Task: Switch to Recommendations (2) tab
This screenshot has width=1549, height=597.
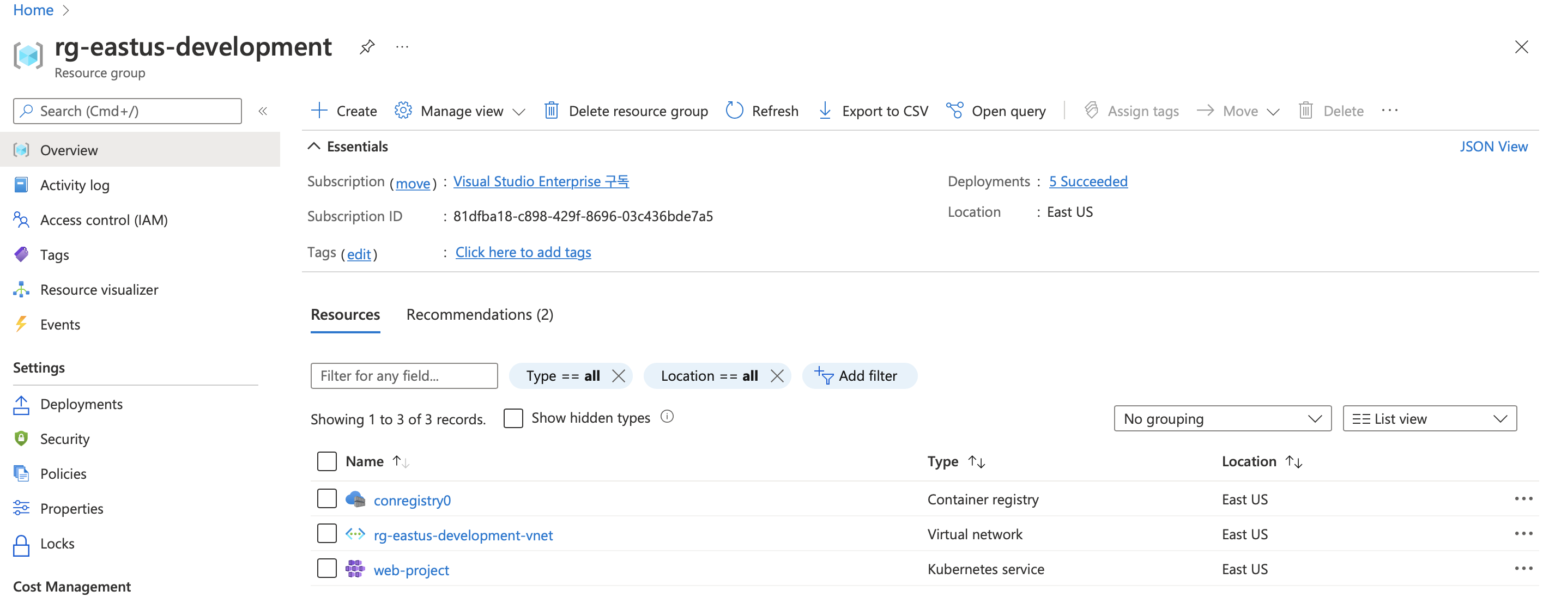Action: (479, 314)
